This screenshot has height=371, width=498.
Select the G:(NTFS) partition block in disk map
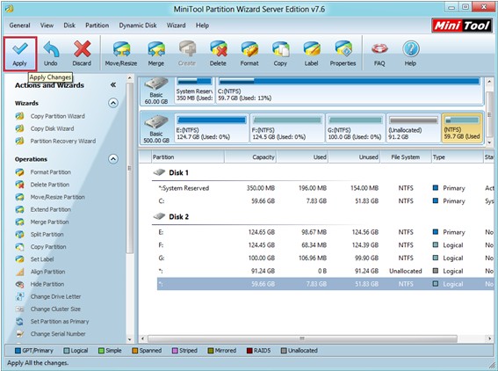(x=355, y=128)
